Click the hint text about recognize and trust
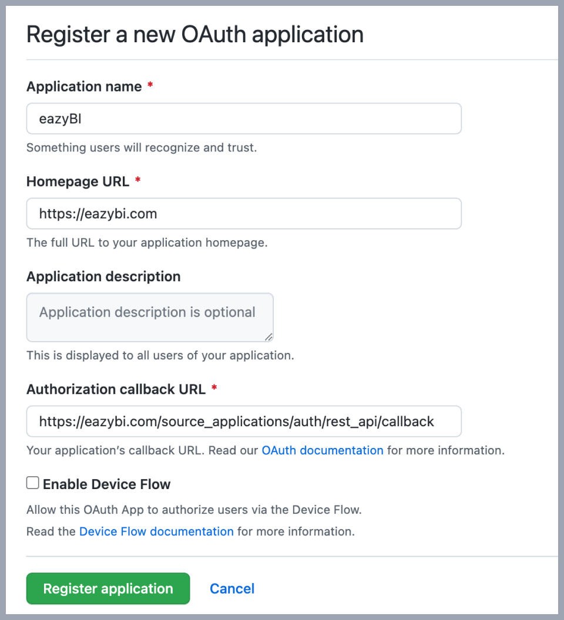Screen dimensions: 564x620 pyautogui.click(x=142, y=147)
